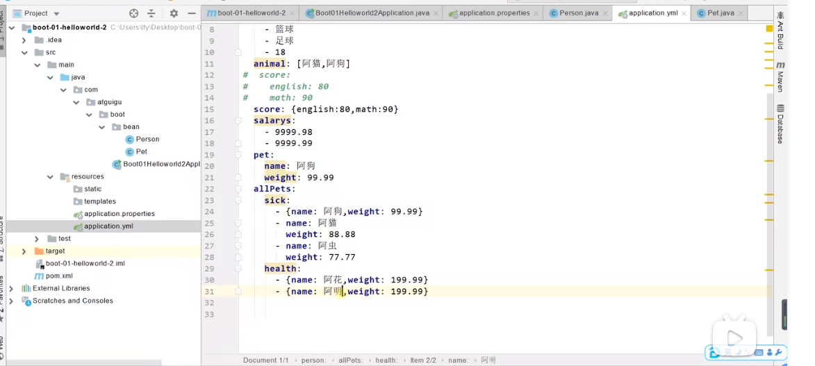Click the allPets: breadcrumb
Image resolution: width=815 pixels, height=366 pixels.
pos(351,360)
